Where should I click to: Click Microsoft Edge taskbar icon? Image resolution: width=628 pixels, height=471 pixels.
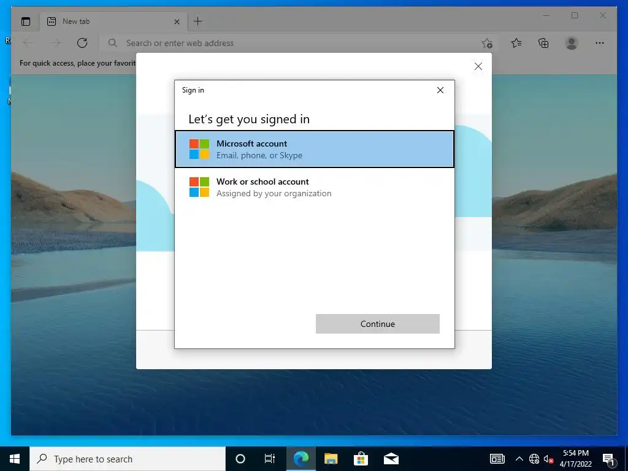coord(301,459)
